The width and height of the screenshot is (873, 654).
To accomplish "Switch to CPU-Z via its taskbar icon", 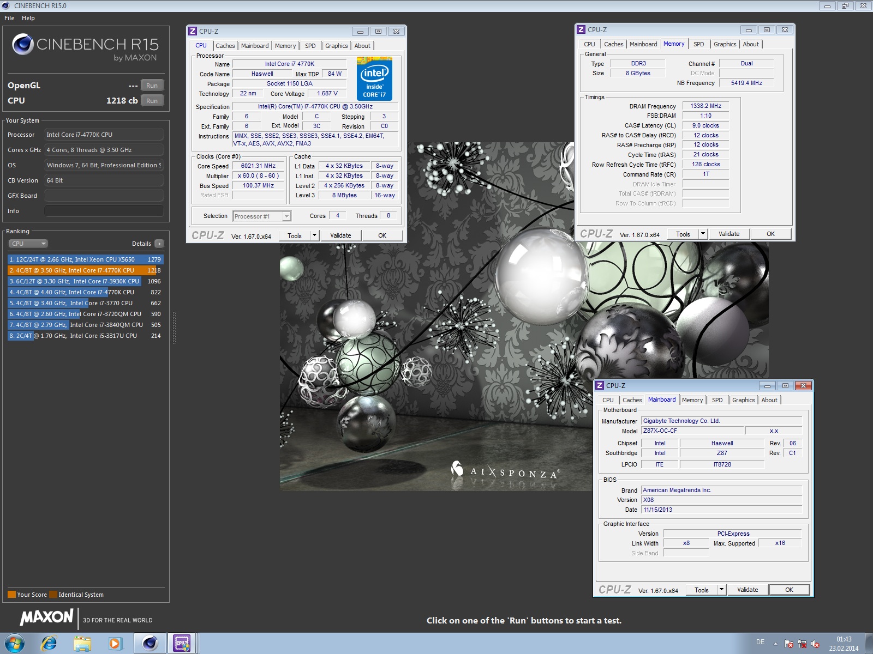I will (x=182, y=644).
